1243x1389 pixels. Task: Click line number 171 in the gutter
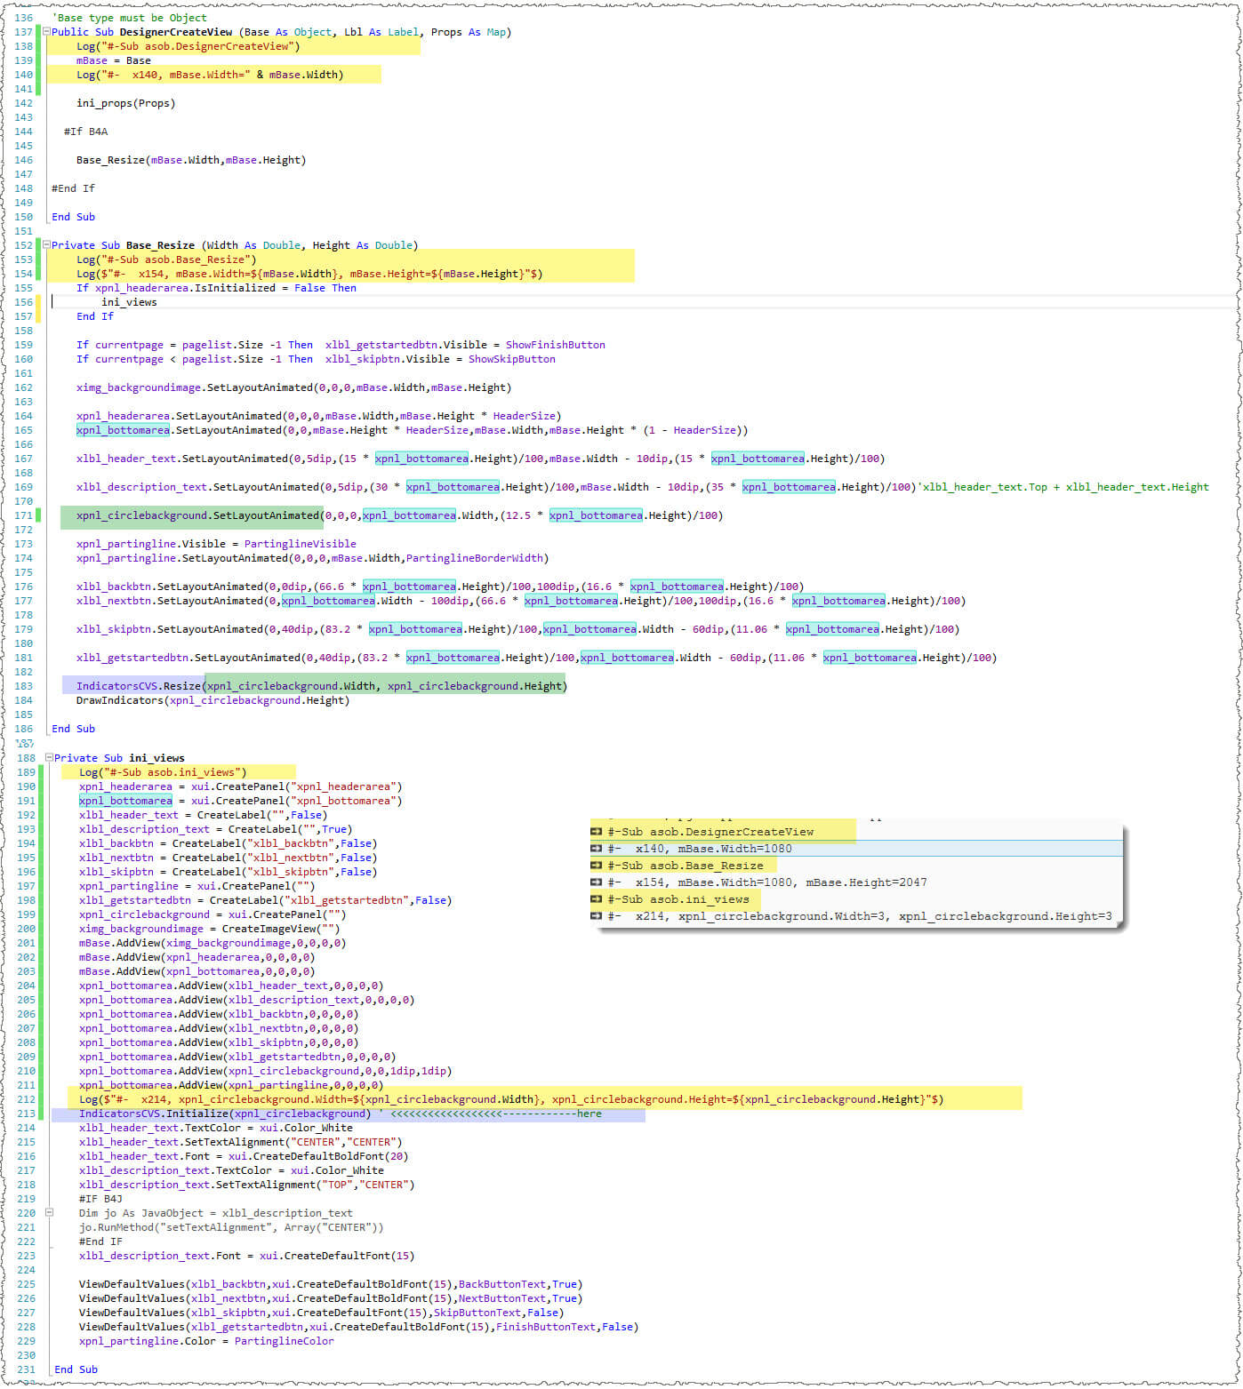[23, 515]
